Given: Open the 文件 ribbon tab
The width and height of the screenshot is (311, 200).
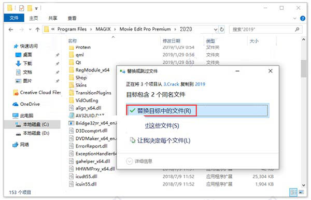Looking at the screenshot, I should tap(14, 18).
